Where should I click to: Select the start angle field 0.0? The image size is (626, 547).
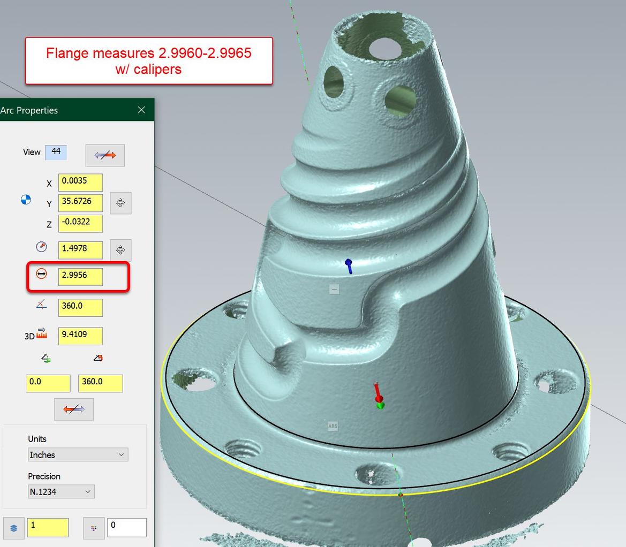(x=48, y=383)
